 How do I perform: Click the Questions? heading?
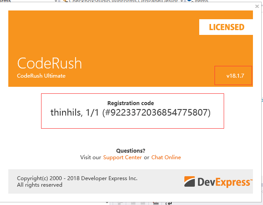pos(131,150)
